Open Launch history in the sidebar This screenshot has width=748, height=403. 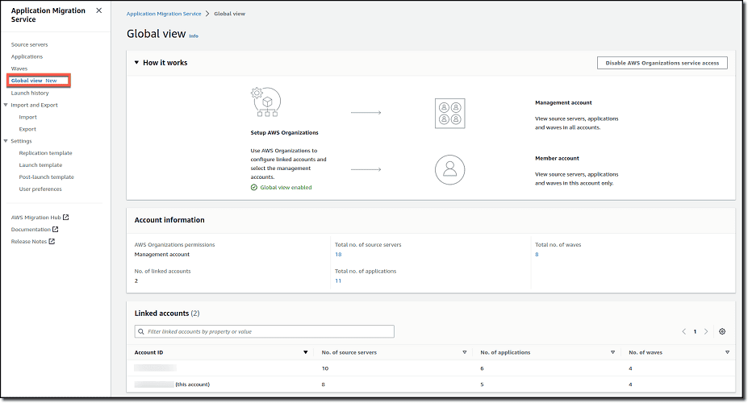click(30, 93)
